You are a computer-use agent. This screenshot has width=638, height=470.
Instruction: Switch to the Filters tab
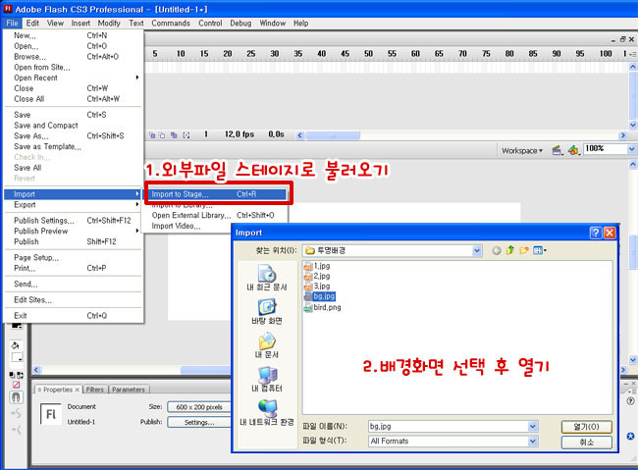95,390
